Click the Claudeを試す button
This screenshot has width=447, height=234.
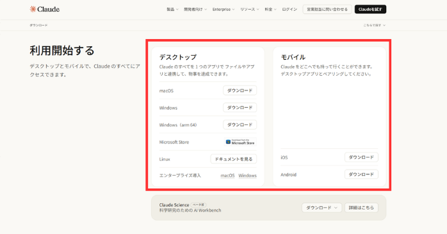pyautogui.click(x=370, y=9)
